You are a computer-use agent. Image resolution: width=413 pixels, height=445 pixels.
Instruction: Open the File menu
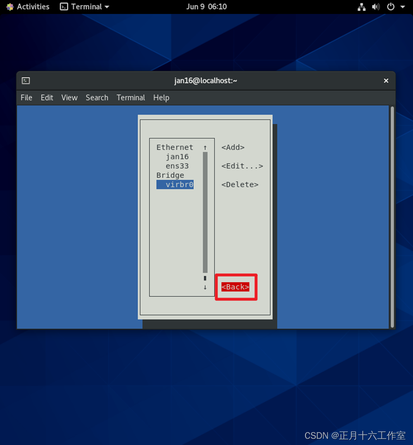[26, 98]
